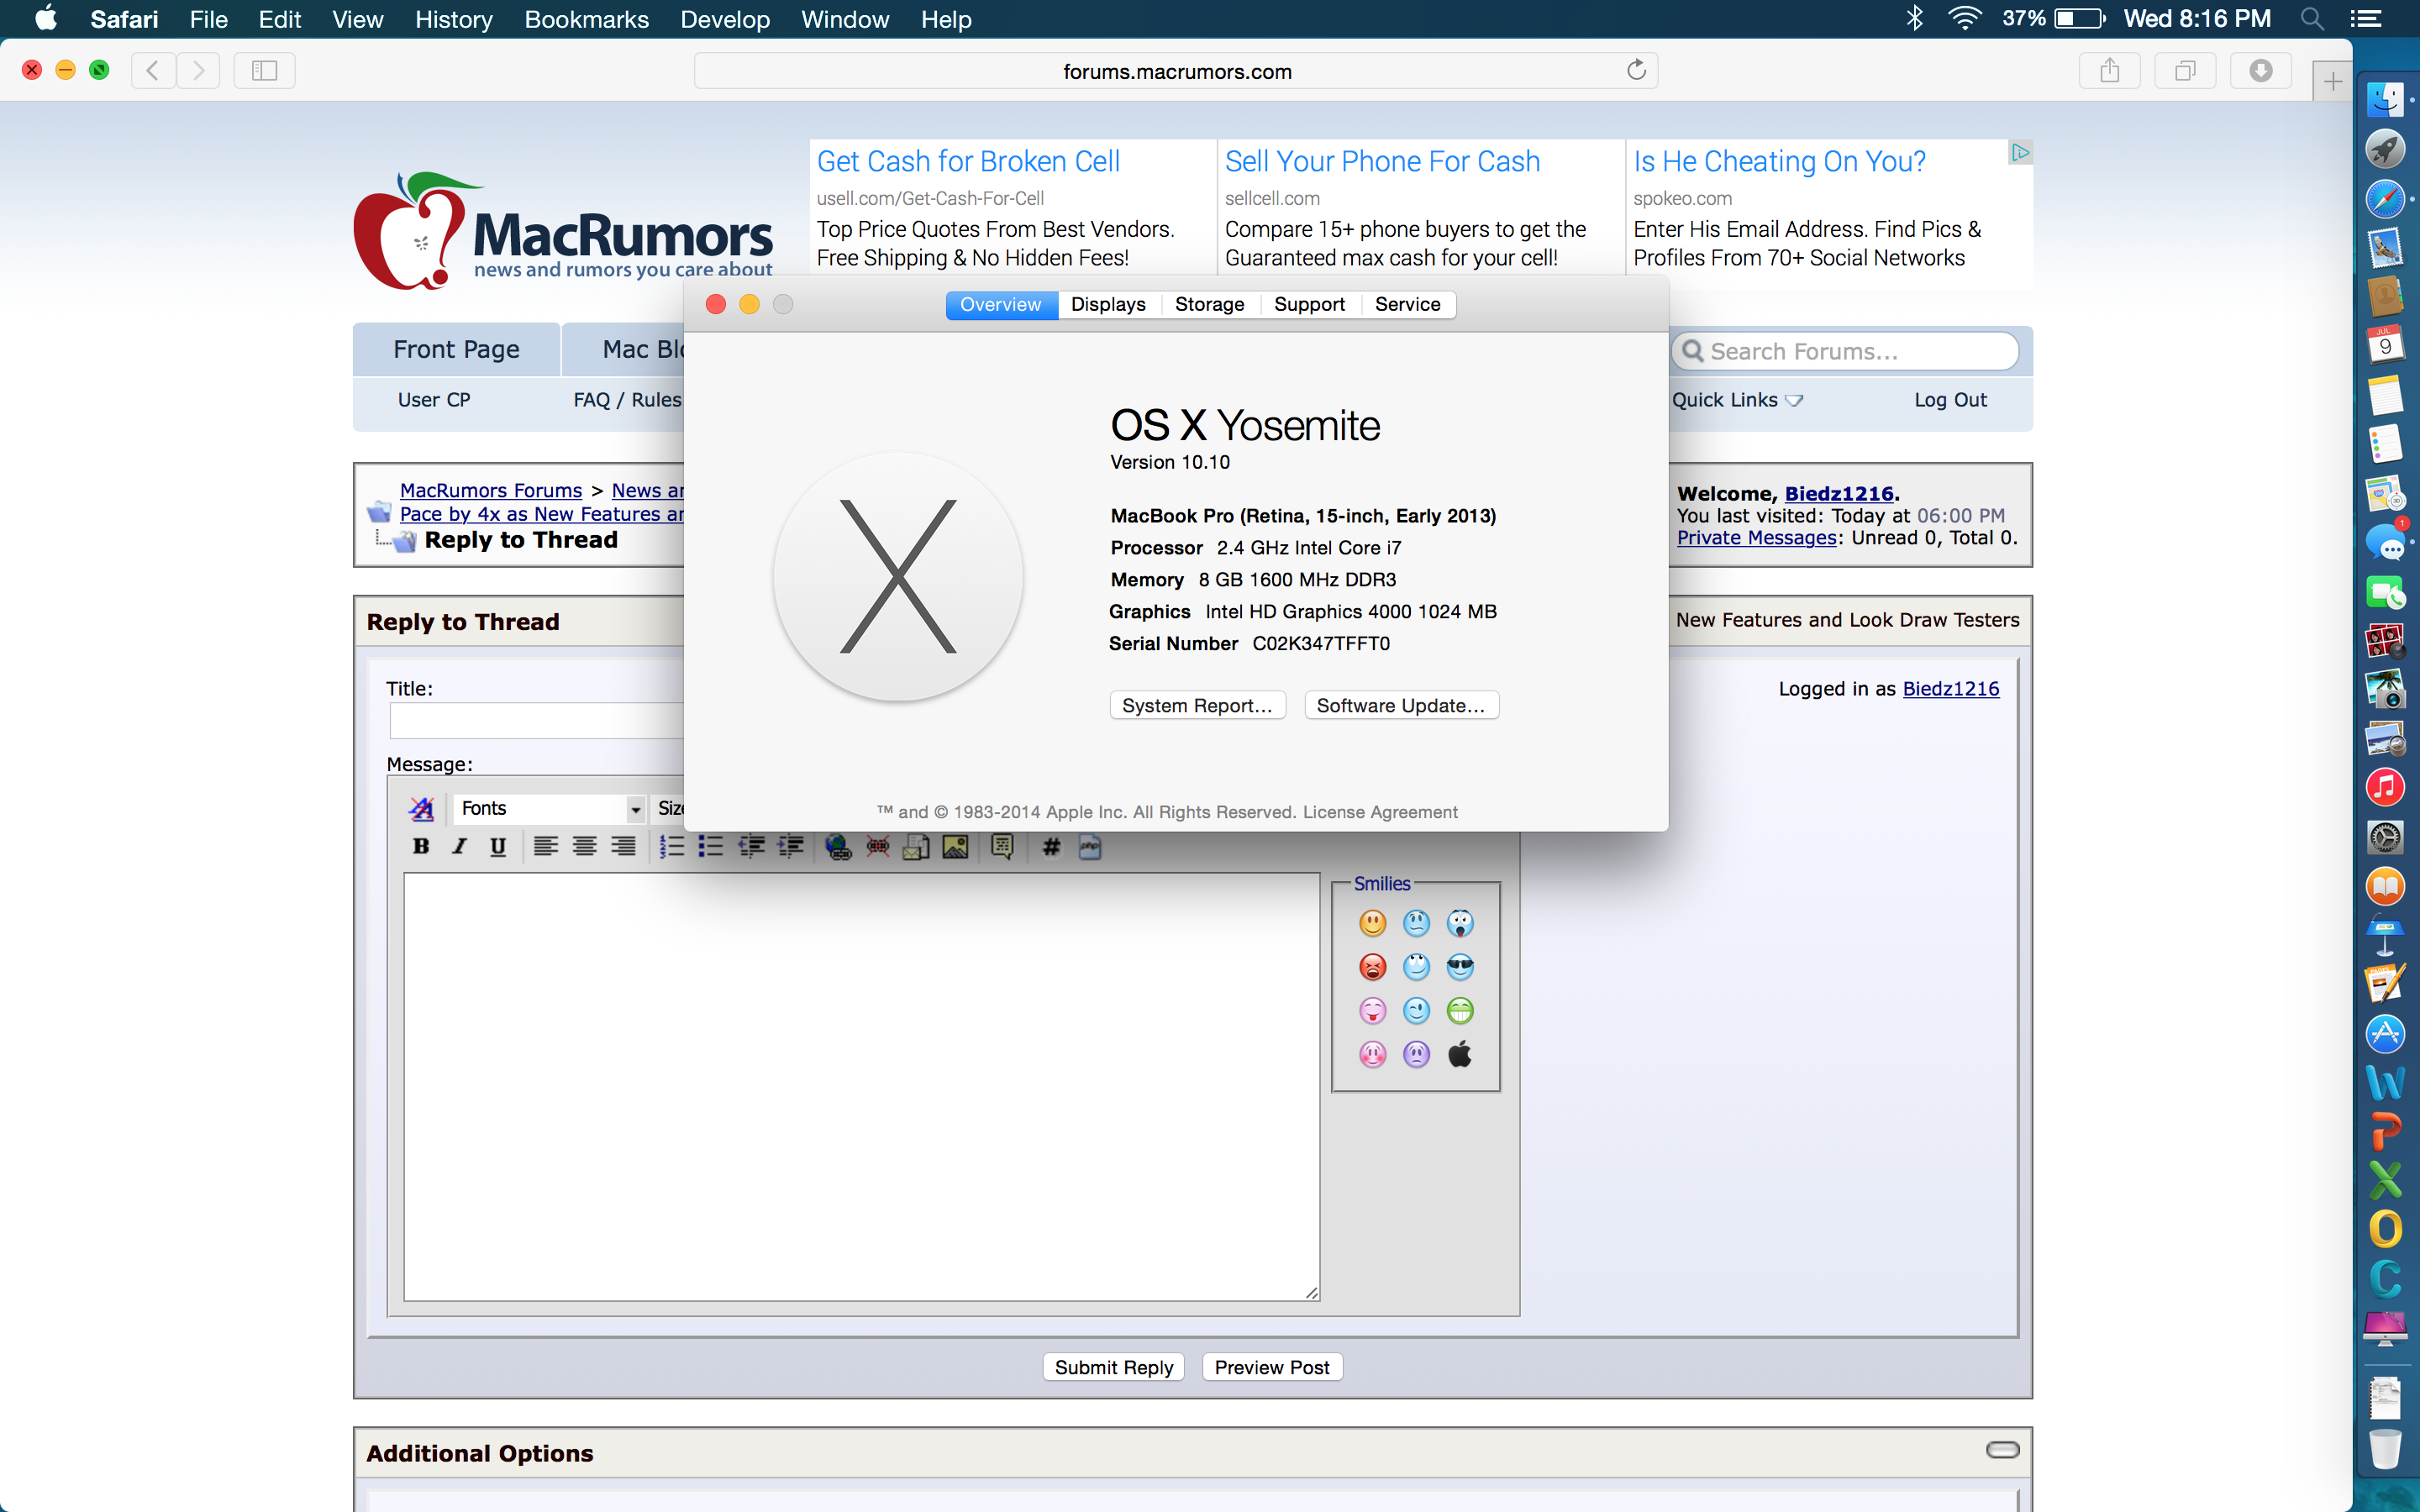Increase indent in message editor
The width and height of the screenshot is (2420, 1512).
pos(791,847)
